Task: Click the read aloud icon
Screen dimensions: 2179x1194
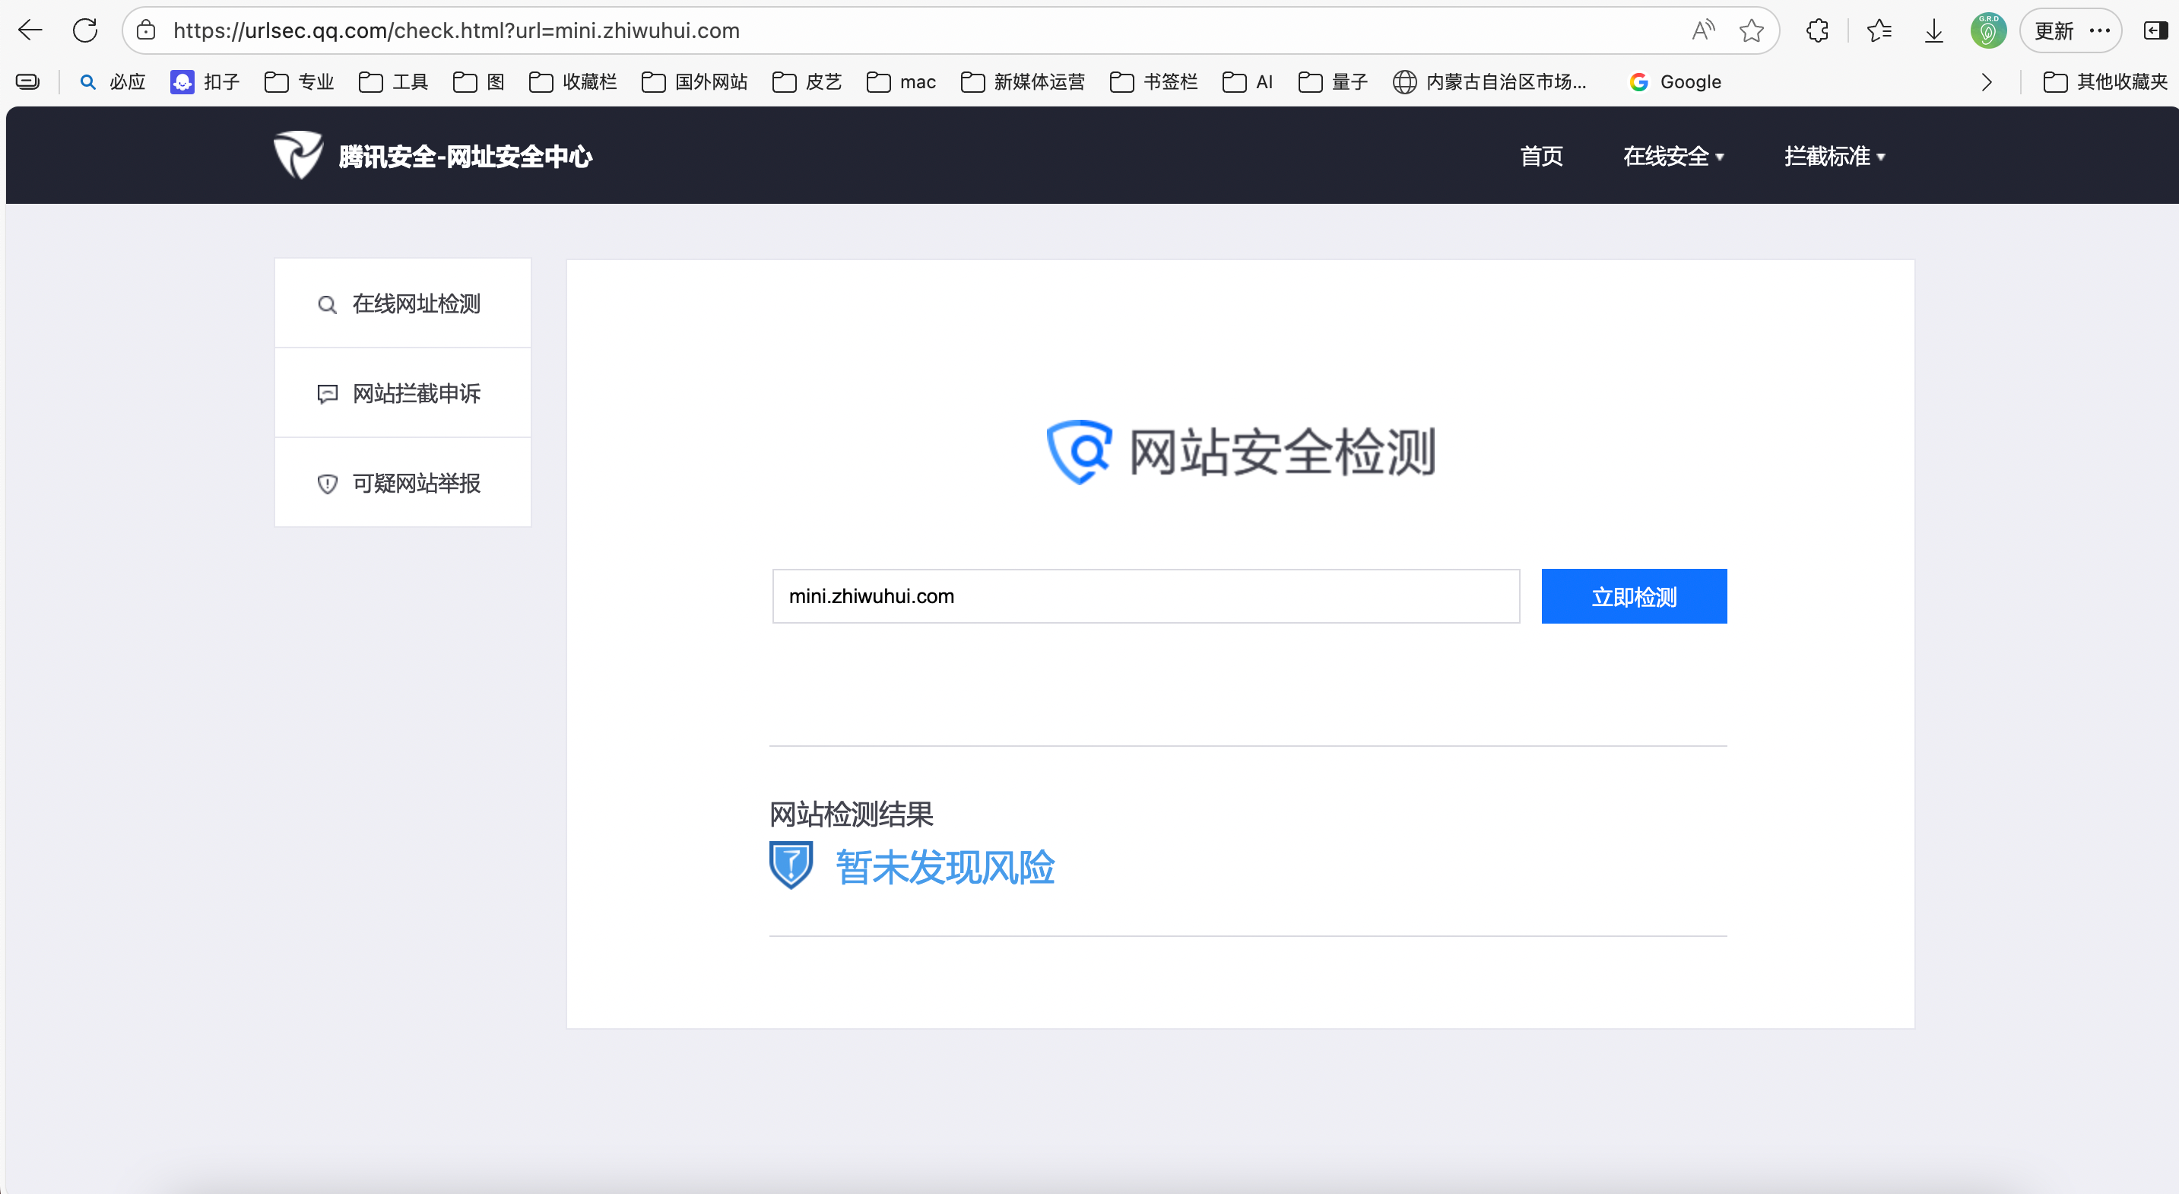Action: 1703,31
